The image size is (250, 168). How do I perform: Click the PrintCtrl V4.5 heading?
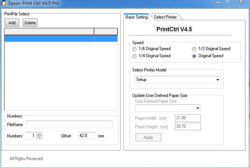[174, 29]
